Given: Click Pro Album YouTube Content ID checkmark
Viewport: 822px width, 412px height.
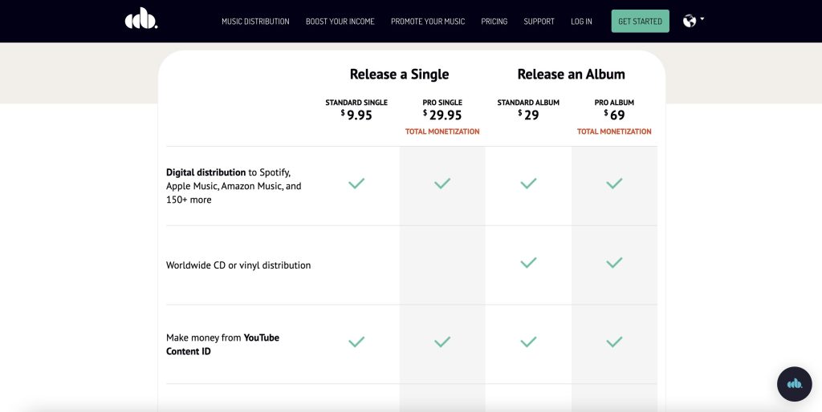Looking at the screenshot, I should (614, 341).
